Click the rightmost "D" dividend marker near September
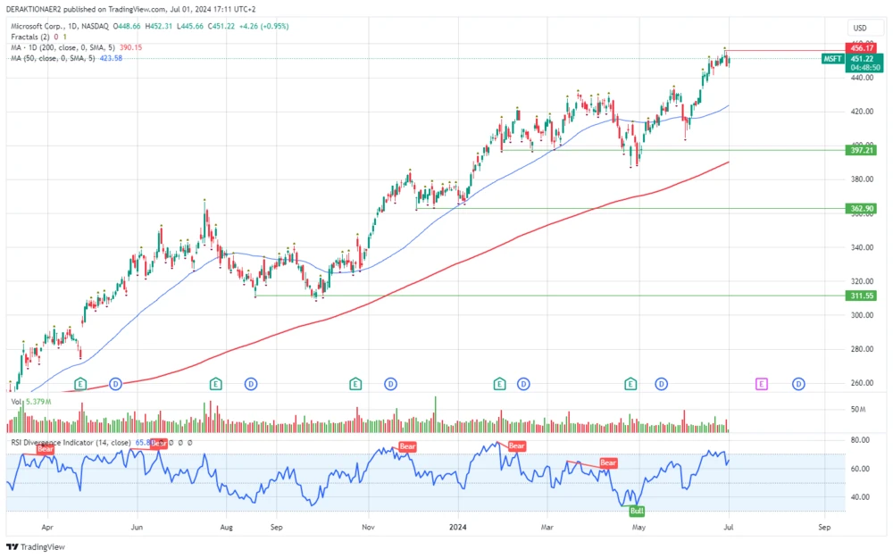 (x=799, y=383)
